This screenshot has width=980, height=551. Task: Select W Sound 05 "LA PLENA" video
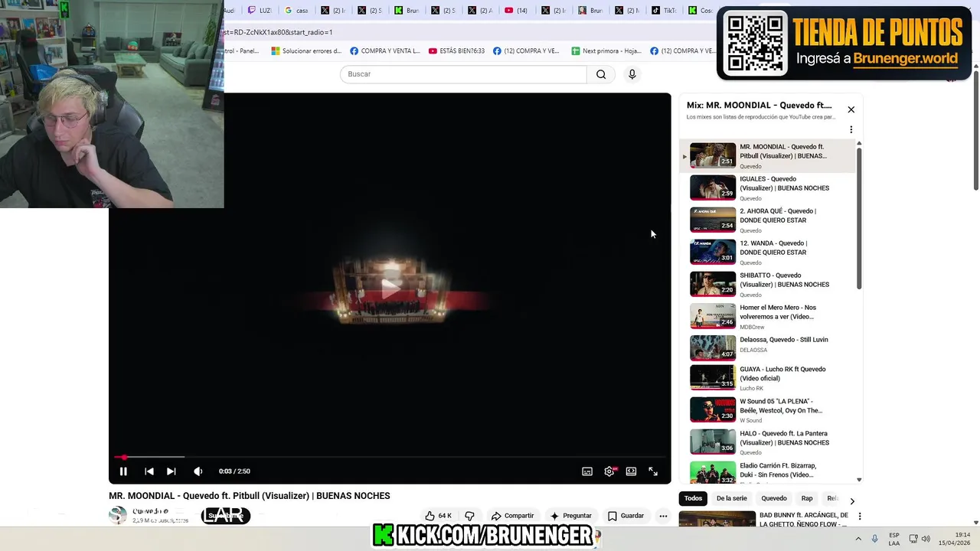pyautogui.click(x=768, y=409)
